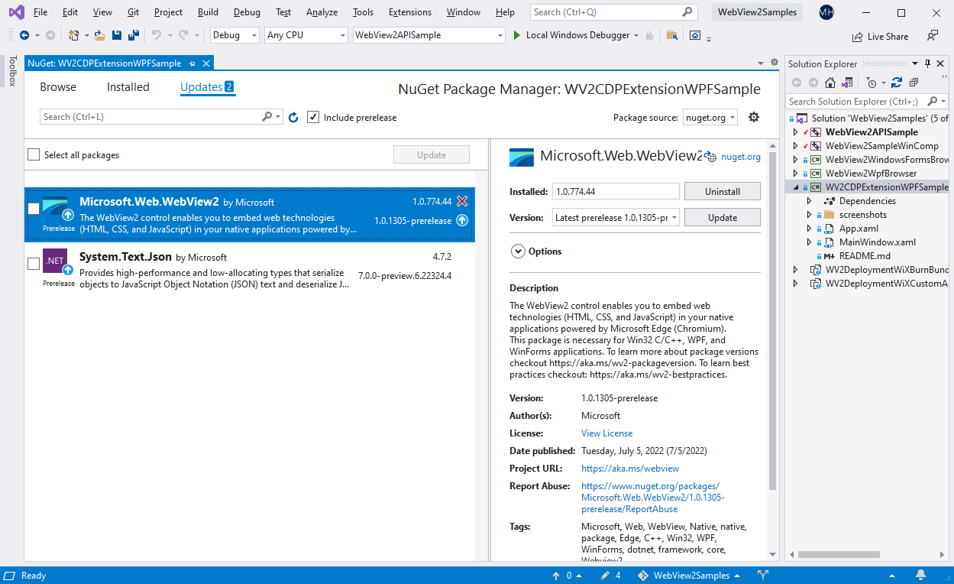Open the Extensions menu
This screenshot has height=584, width=954.
409,11
